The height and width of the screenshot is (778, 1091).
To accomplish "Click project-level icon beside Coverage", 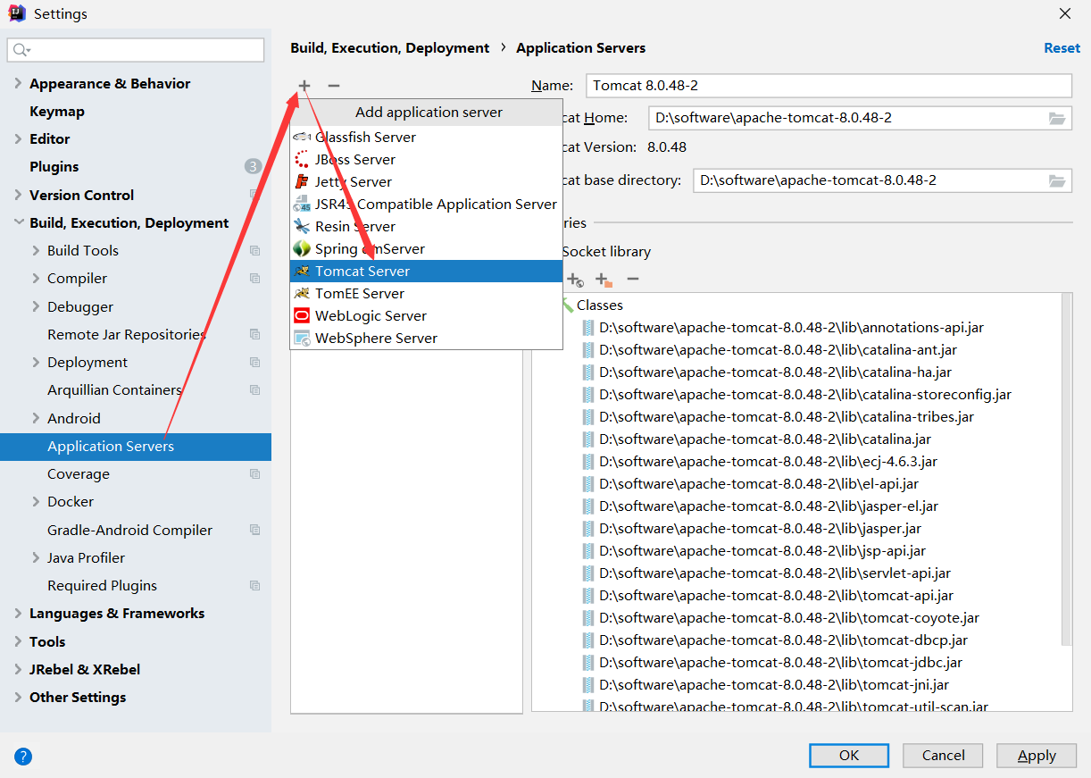I will click(255, 474).
